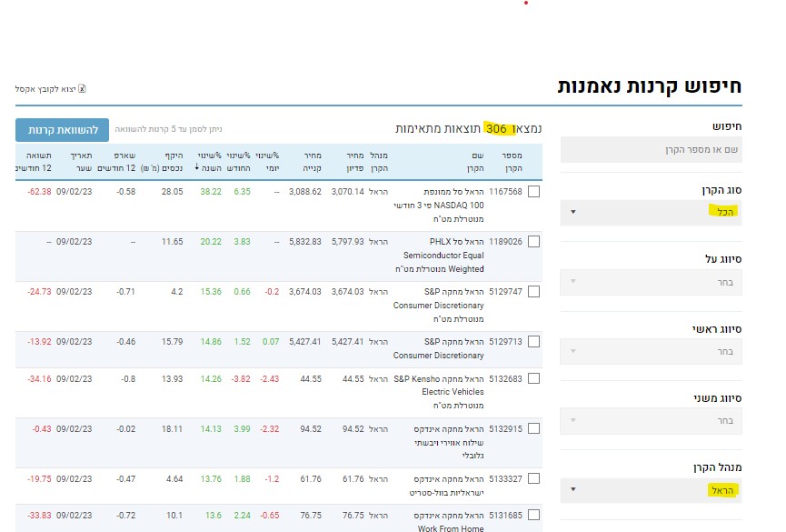Open fund הראל מחקה אינדקס Work From Home
786x532 pixels.
pyautogui.click(x=449, y=522)
